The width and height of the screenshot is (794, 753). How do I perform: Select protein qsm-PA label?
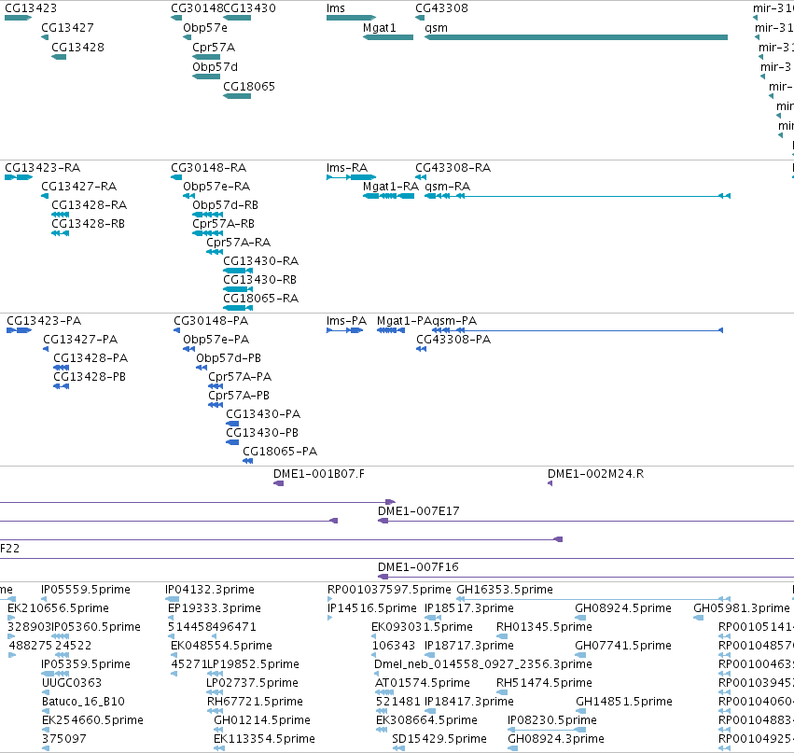coord(454,321)
